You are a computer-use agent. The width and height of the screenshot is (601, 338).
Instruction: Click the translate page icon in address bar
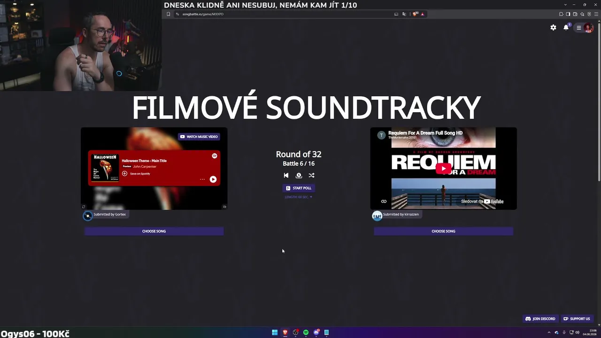coord(403,14)
